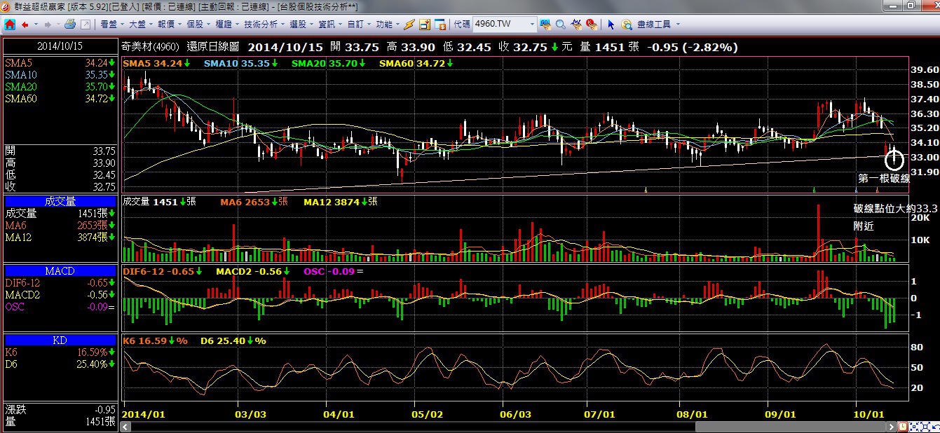Image resolution: width=940 pixels, height=433 pixels.
Task: Click the blue MACD indicator header
Action: (x=60, y=270)
